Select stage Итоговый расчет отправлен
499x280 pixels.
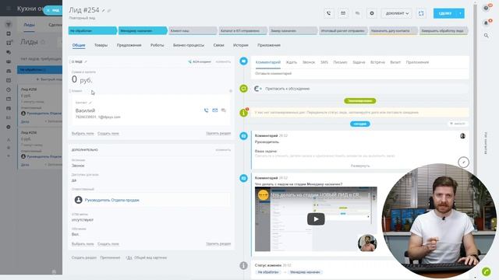click(x=343, y=30)
